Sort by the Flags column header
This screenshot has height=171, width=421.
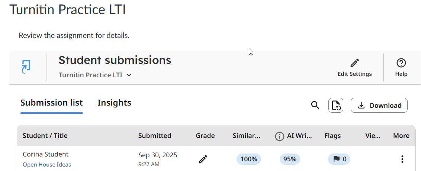332,136
